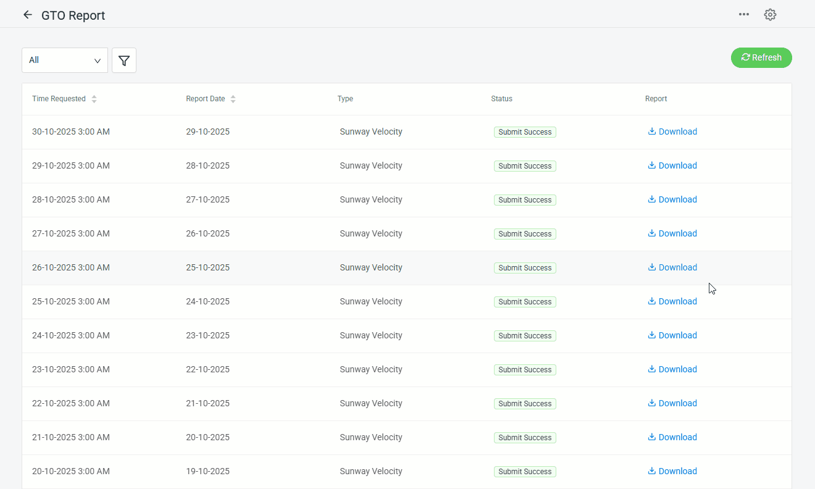Click the funnel filter icon

[124, 61]
